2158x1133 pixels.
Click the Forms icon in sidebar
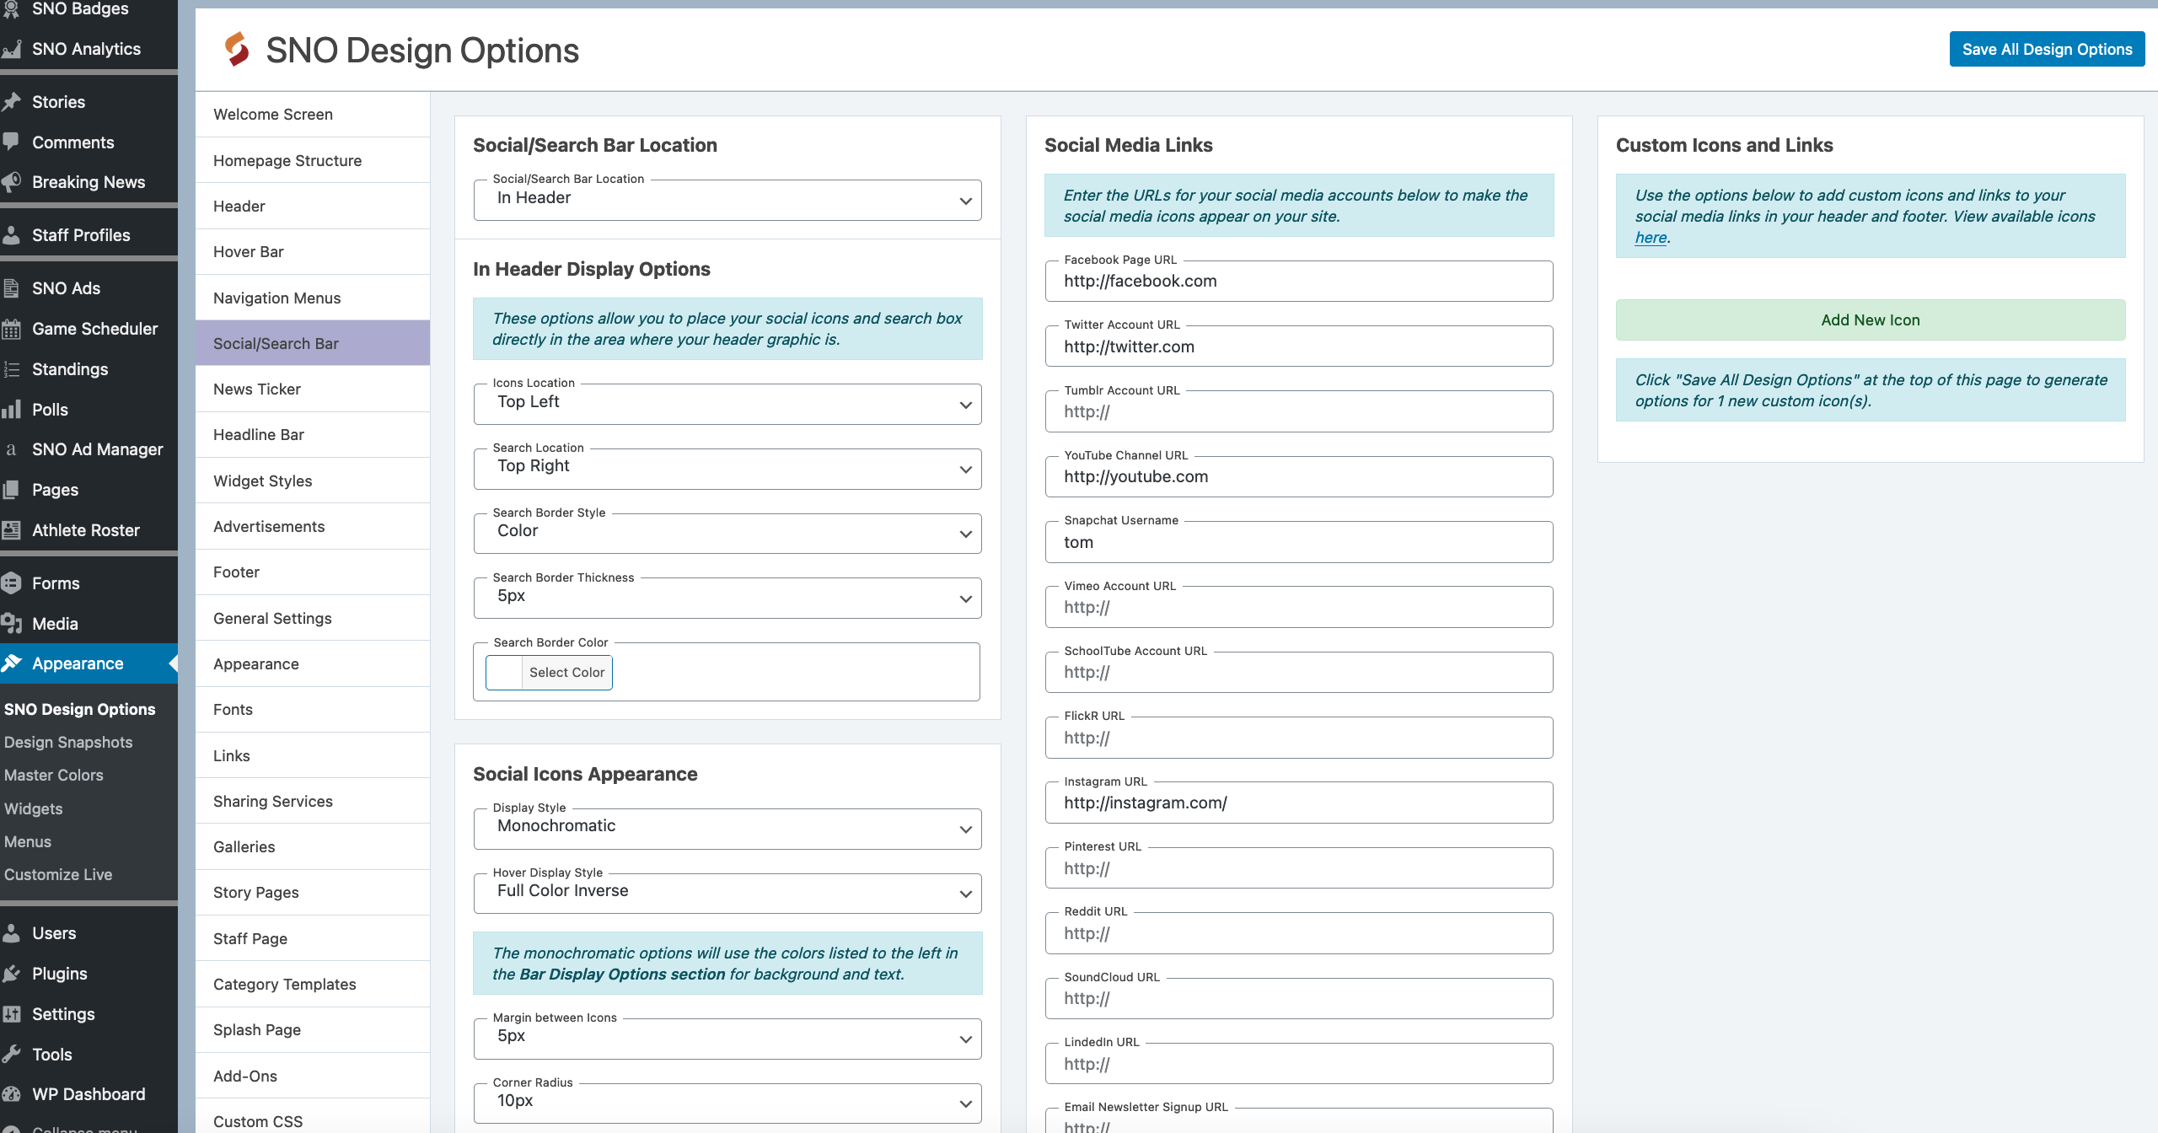[11, 583]
